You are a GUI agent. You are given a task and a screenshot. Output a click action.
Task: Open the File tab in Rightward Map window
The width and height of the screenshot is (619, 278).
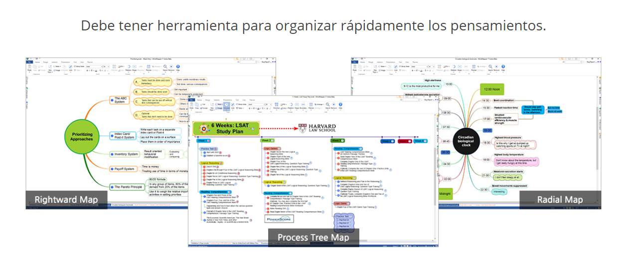pos(29,62)
